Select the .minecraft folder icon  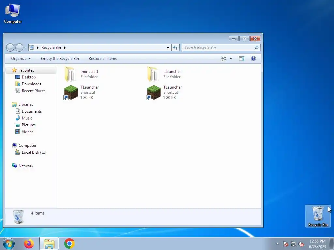pos(71,74)
